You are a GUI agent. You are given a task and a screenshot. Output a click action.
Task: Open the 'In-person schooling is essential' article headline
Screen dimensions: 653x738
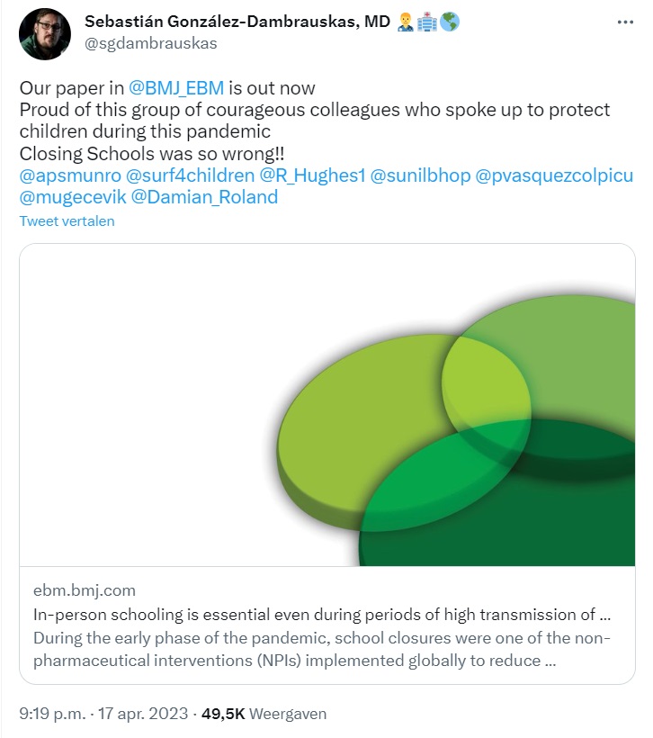click(322, 616)
